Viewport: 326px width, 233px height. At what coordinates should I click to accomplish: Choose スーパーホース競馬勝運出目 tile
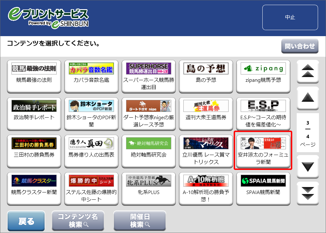[149, 77]
